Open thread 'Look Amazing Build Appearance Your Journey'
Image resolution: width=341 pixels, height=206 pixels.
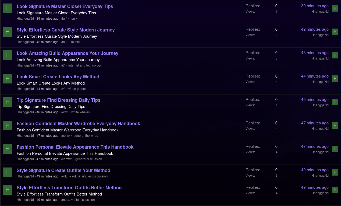coord(68,53)
